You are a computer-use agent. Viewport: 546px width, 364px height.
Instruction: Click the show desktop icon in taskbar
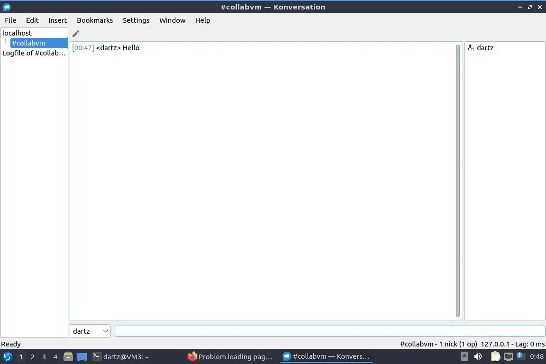tap(82, 357)
